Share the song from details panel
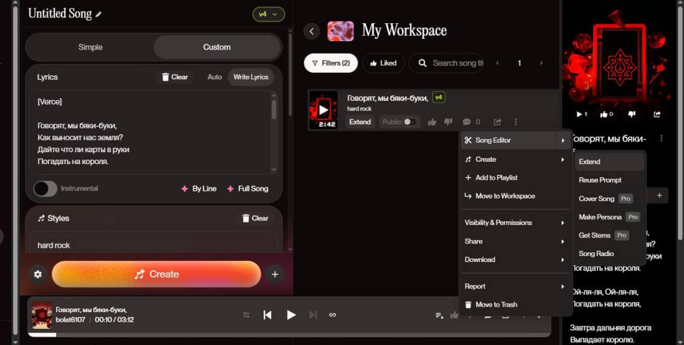Screen dimensions: 684x345 (657, 114)
